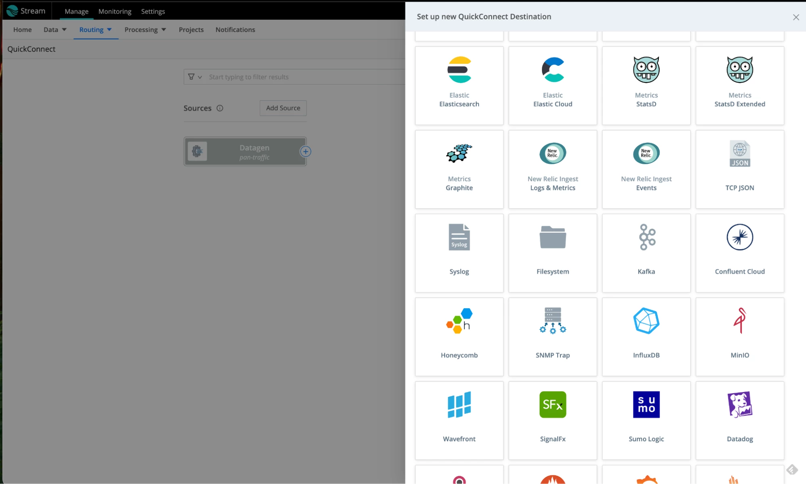Click the Sources heading text

pos(198,108)
